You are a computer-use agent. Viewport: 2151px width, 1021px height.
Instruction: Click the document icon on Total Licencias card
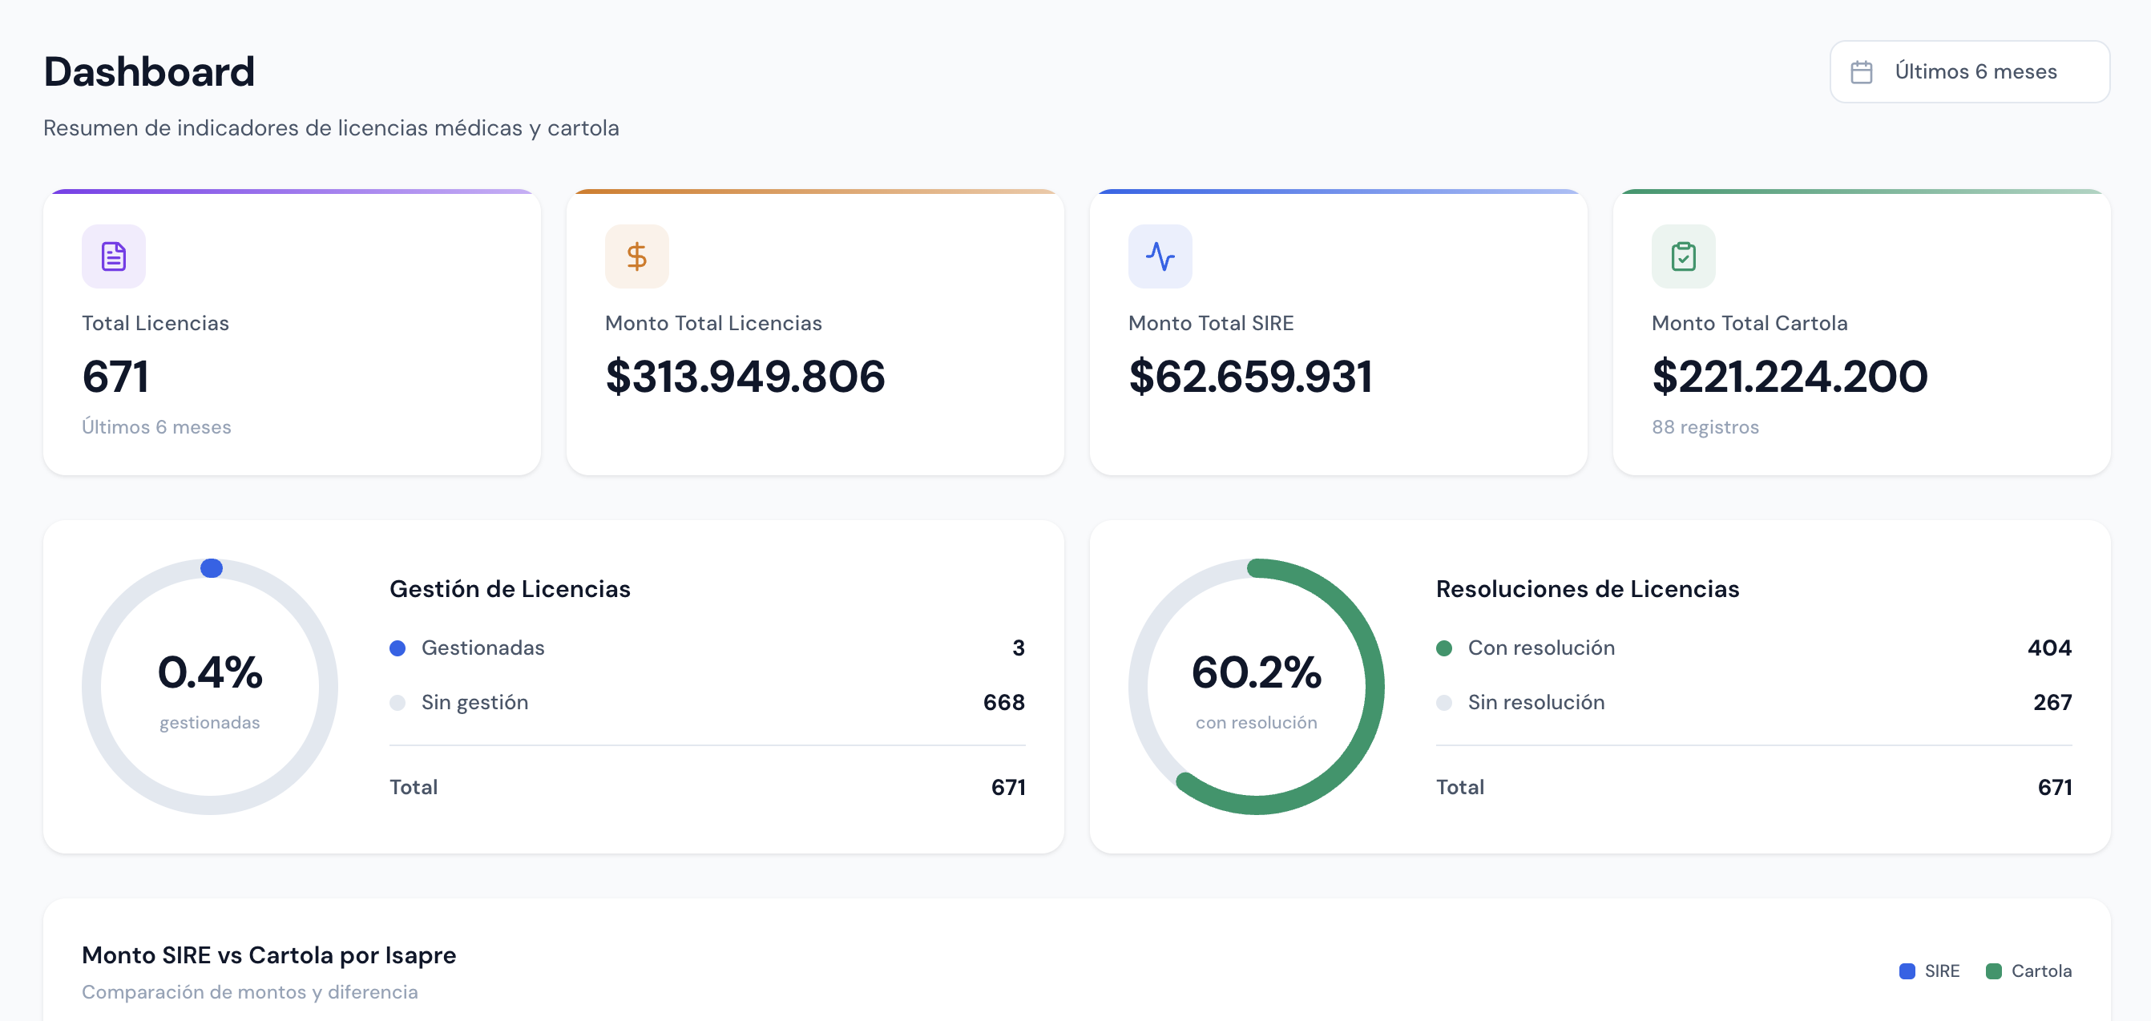click(113, 256)
